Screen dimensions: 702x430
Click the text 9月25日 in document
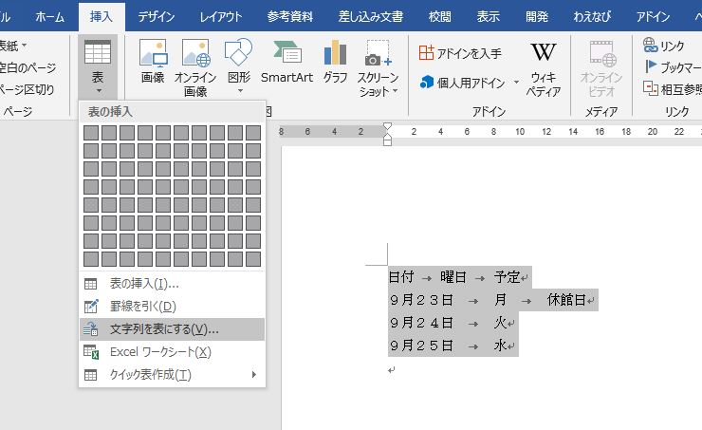click(421, 346)
